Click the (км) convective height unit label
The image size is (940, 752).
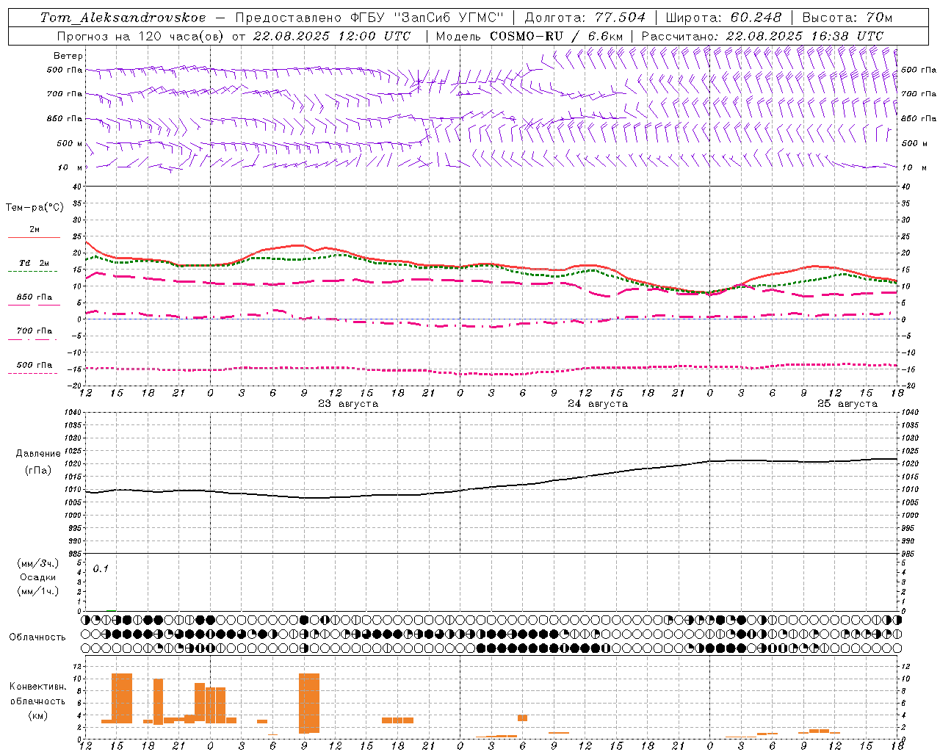(x=37, y=715)
